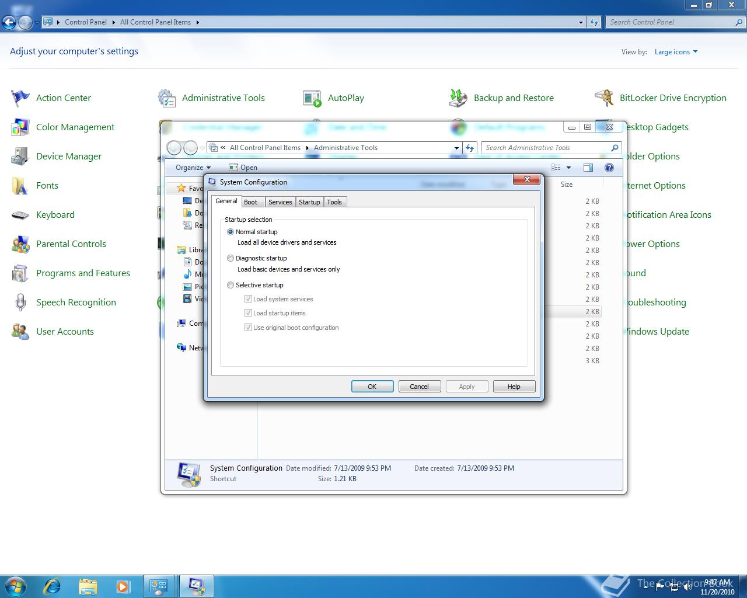Switch to the General tab

coord(226,201)
